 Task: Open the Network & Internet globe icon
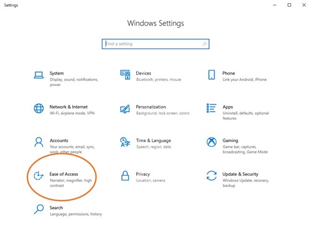coord(39,108)
